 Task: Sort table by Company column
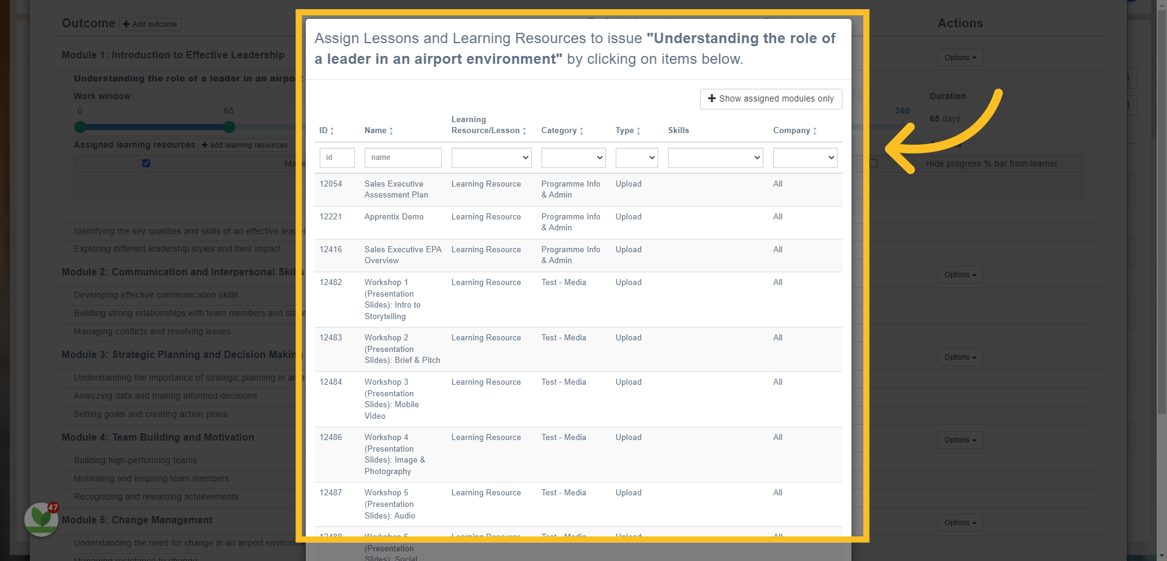coord(795,131)
